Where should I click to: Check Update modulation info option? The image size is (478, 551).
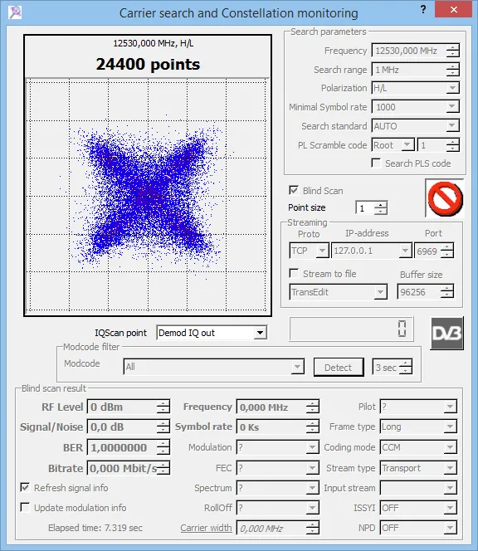25,507
